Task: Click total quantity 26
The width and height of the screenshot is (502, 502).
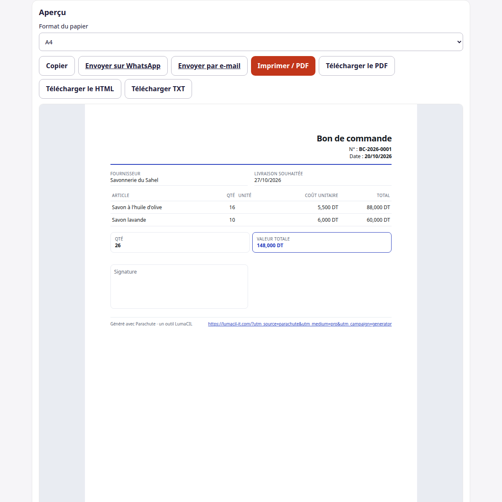Action: (118, 246)
